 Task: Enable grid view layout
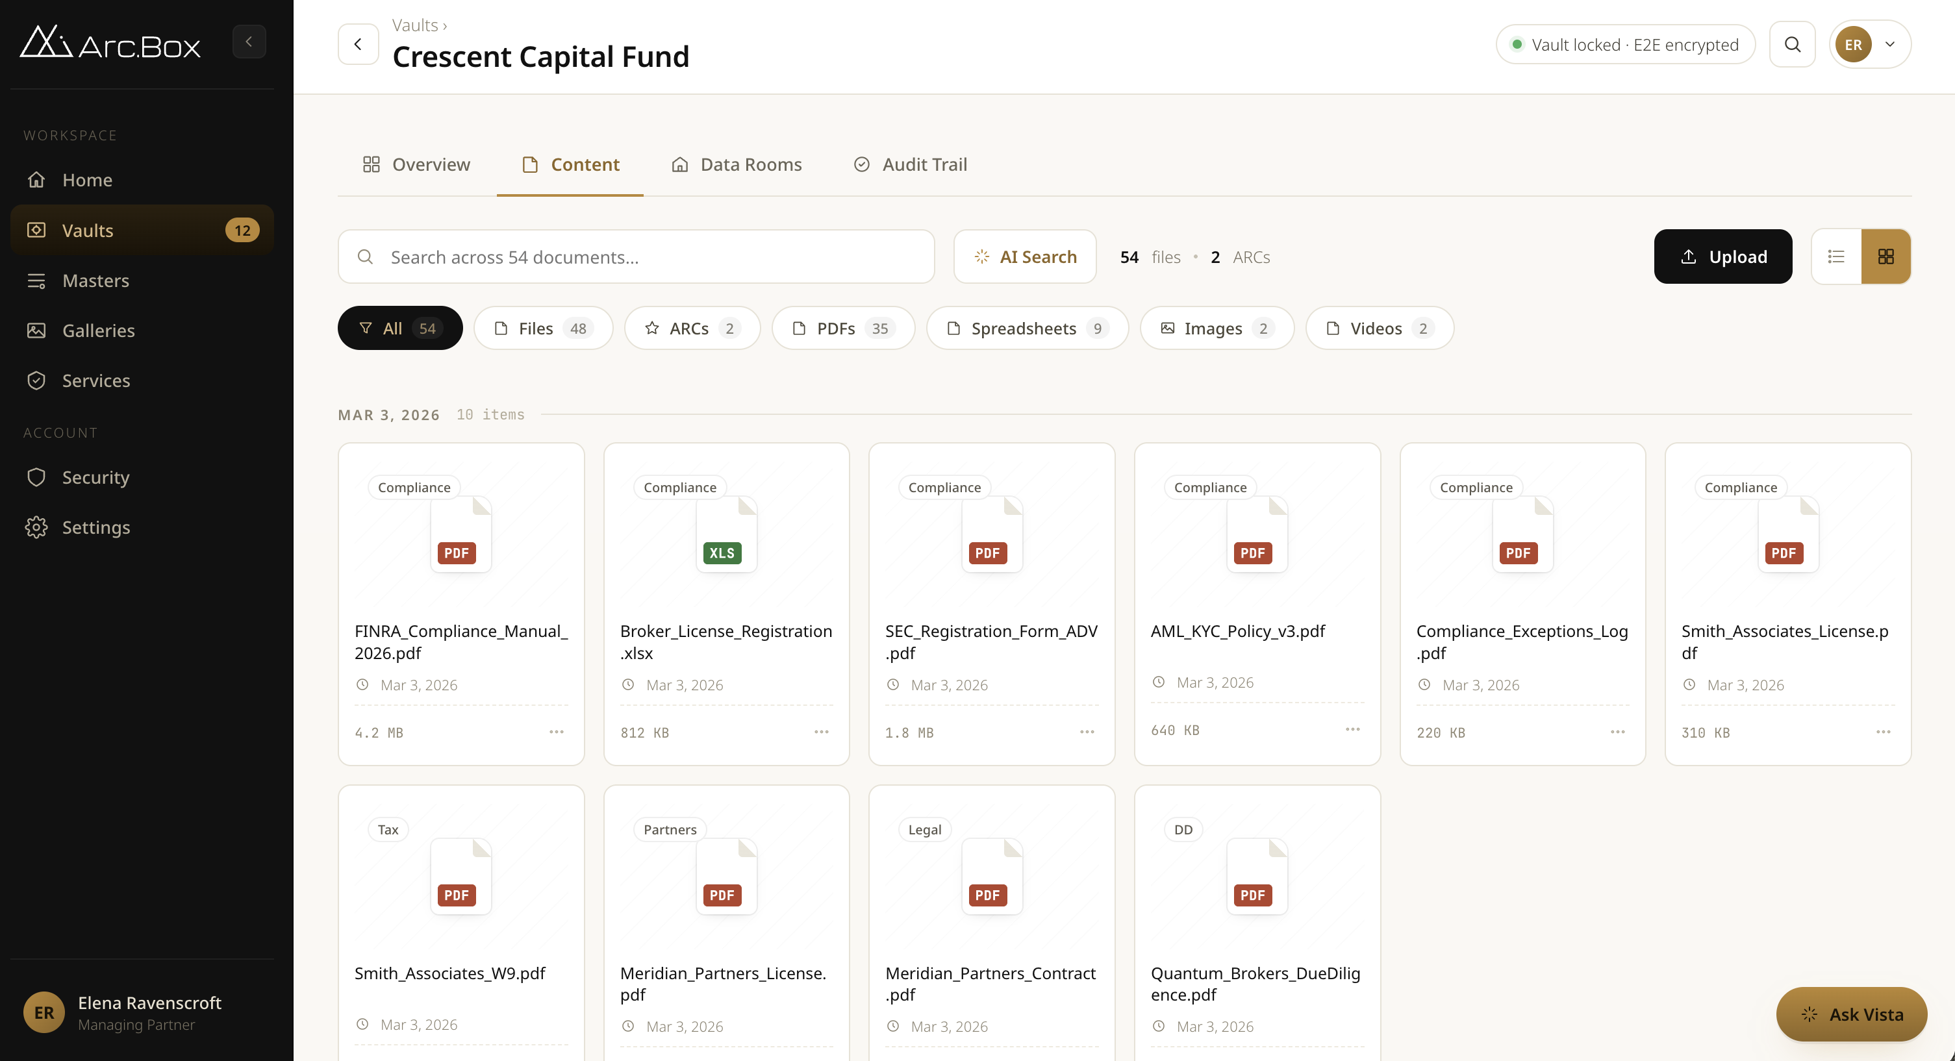[x=1887, y=256]
